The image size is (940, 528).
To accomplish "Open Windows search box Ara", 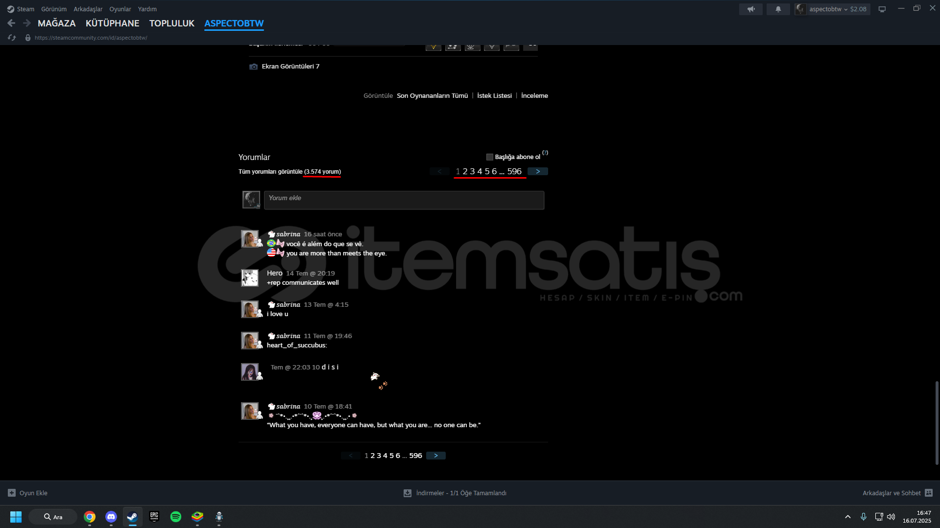I will point(53,517).
